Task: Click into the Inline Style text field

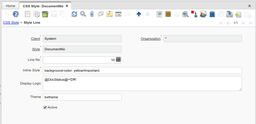Action: (142, 70)
